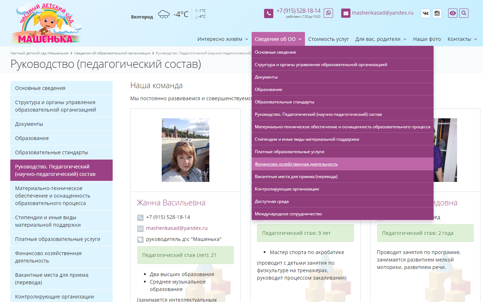
Task: Open the Контакты dropdown menu
Action: click(462, 39)
